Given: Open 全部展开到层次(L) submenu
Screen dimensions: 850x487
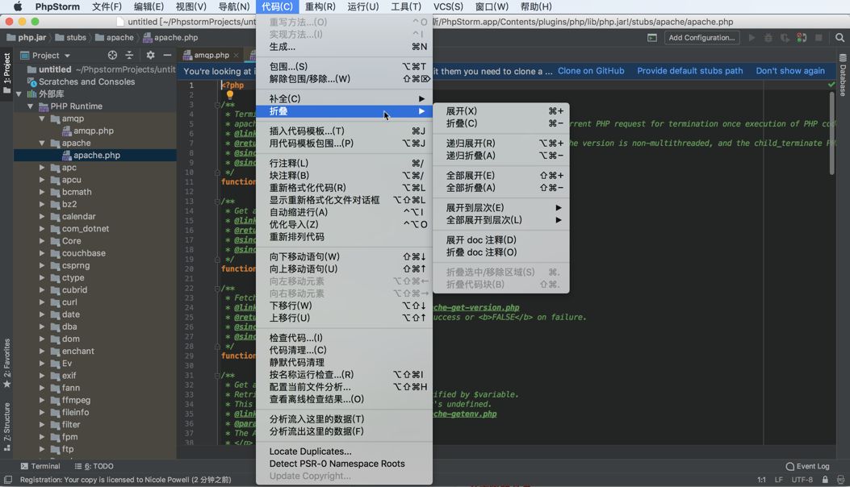Looking at the screenshot, I should point(501,220).
